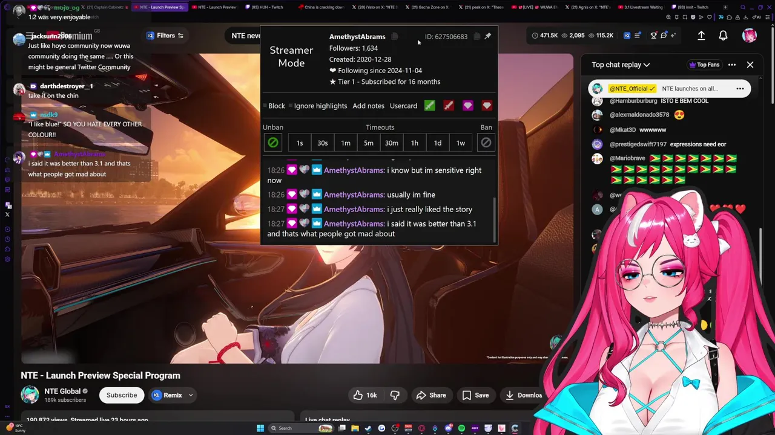Apply the 1m timeout

tap(346, 143)
